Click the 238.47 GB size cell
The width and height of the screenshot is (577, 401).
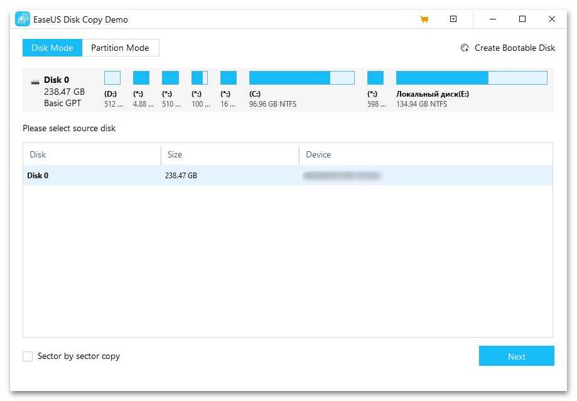[181, 176]
